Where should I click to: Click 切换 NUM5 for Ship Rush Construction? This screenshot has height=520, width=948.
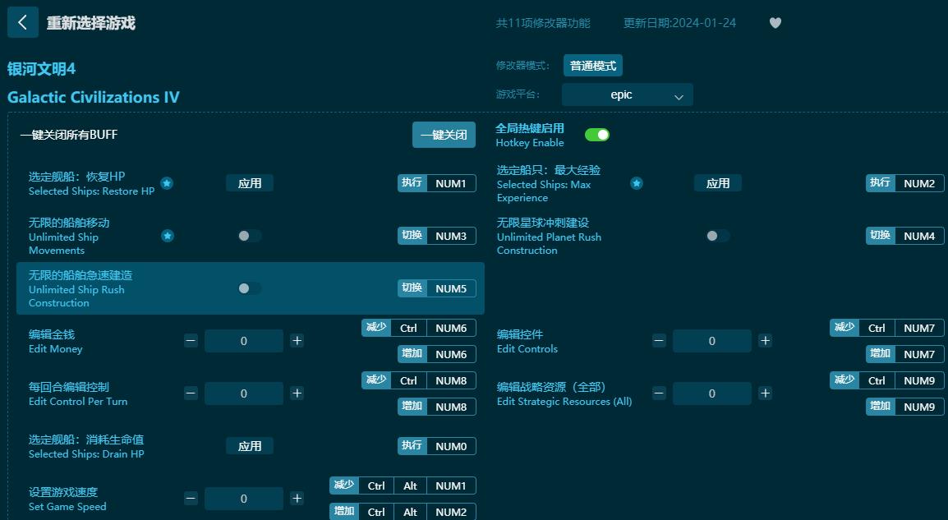pos(436,288)
